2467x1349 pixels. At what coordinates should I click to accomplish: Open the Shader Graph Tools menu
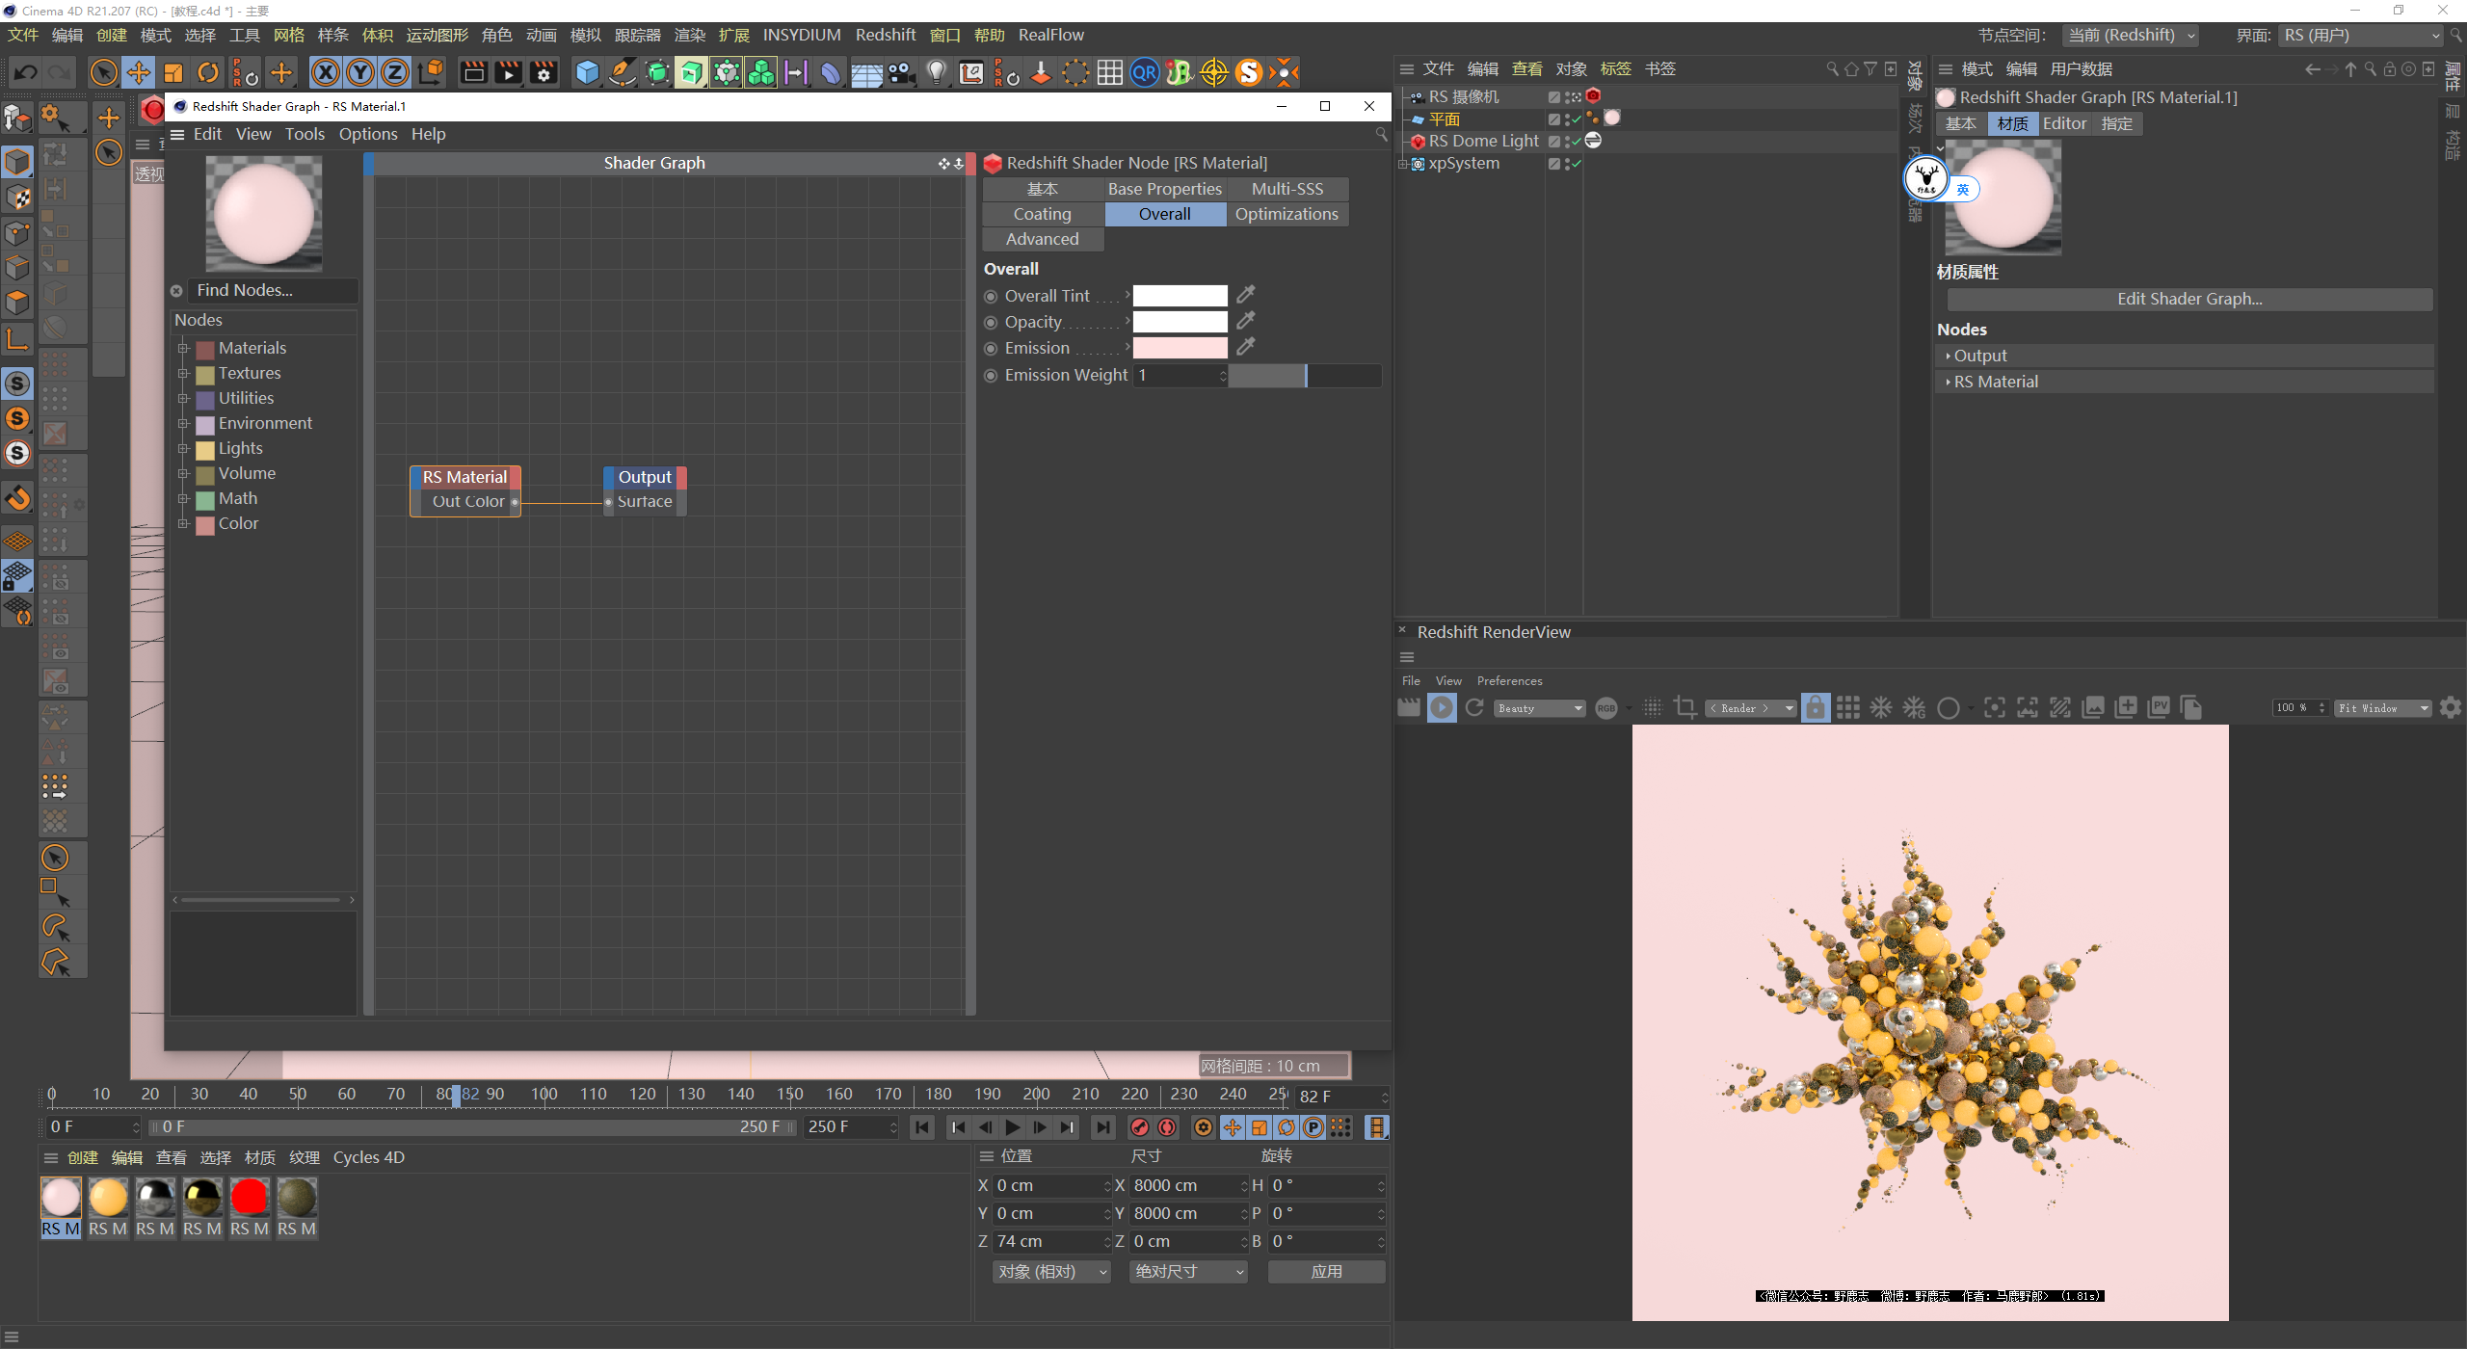(x=305, y=134)
